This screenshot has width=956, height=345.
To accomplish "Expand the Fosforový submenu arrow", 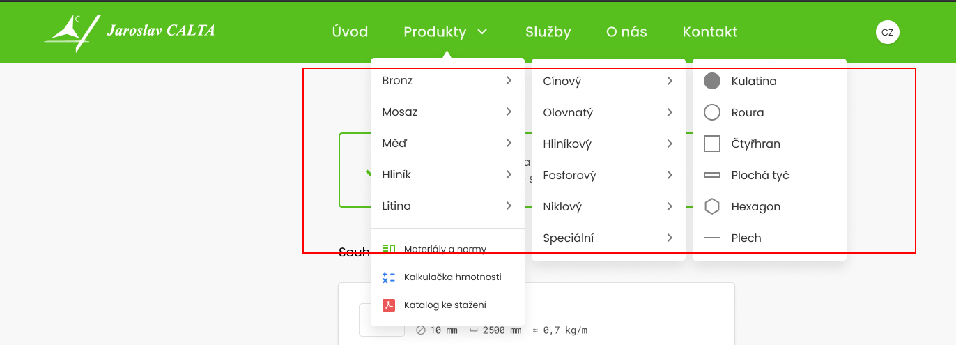I will point(670,175).
